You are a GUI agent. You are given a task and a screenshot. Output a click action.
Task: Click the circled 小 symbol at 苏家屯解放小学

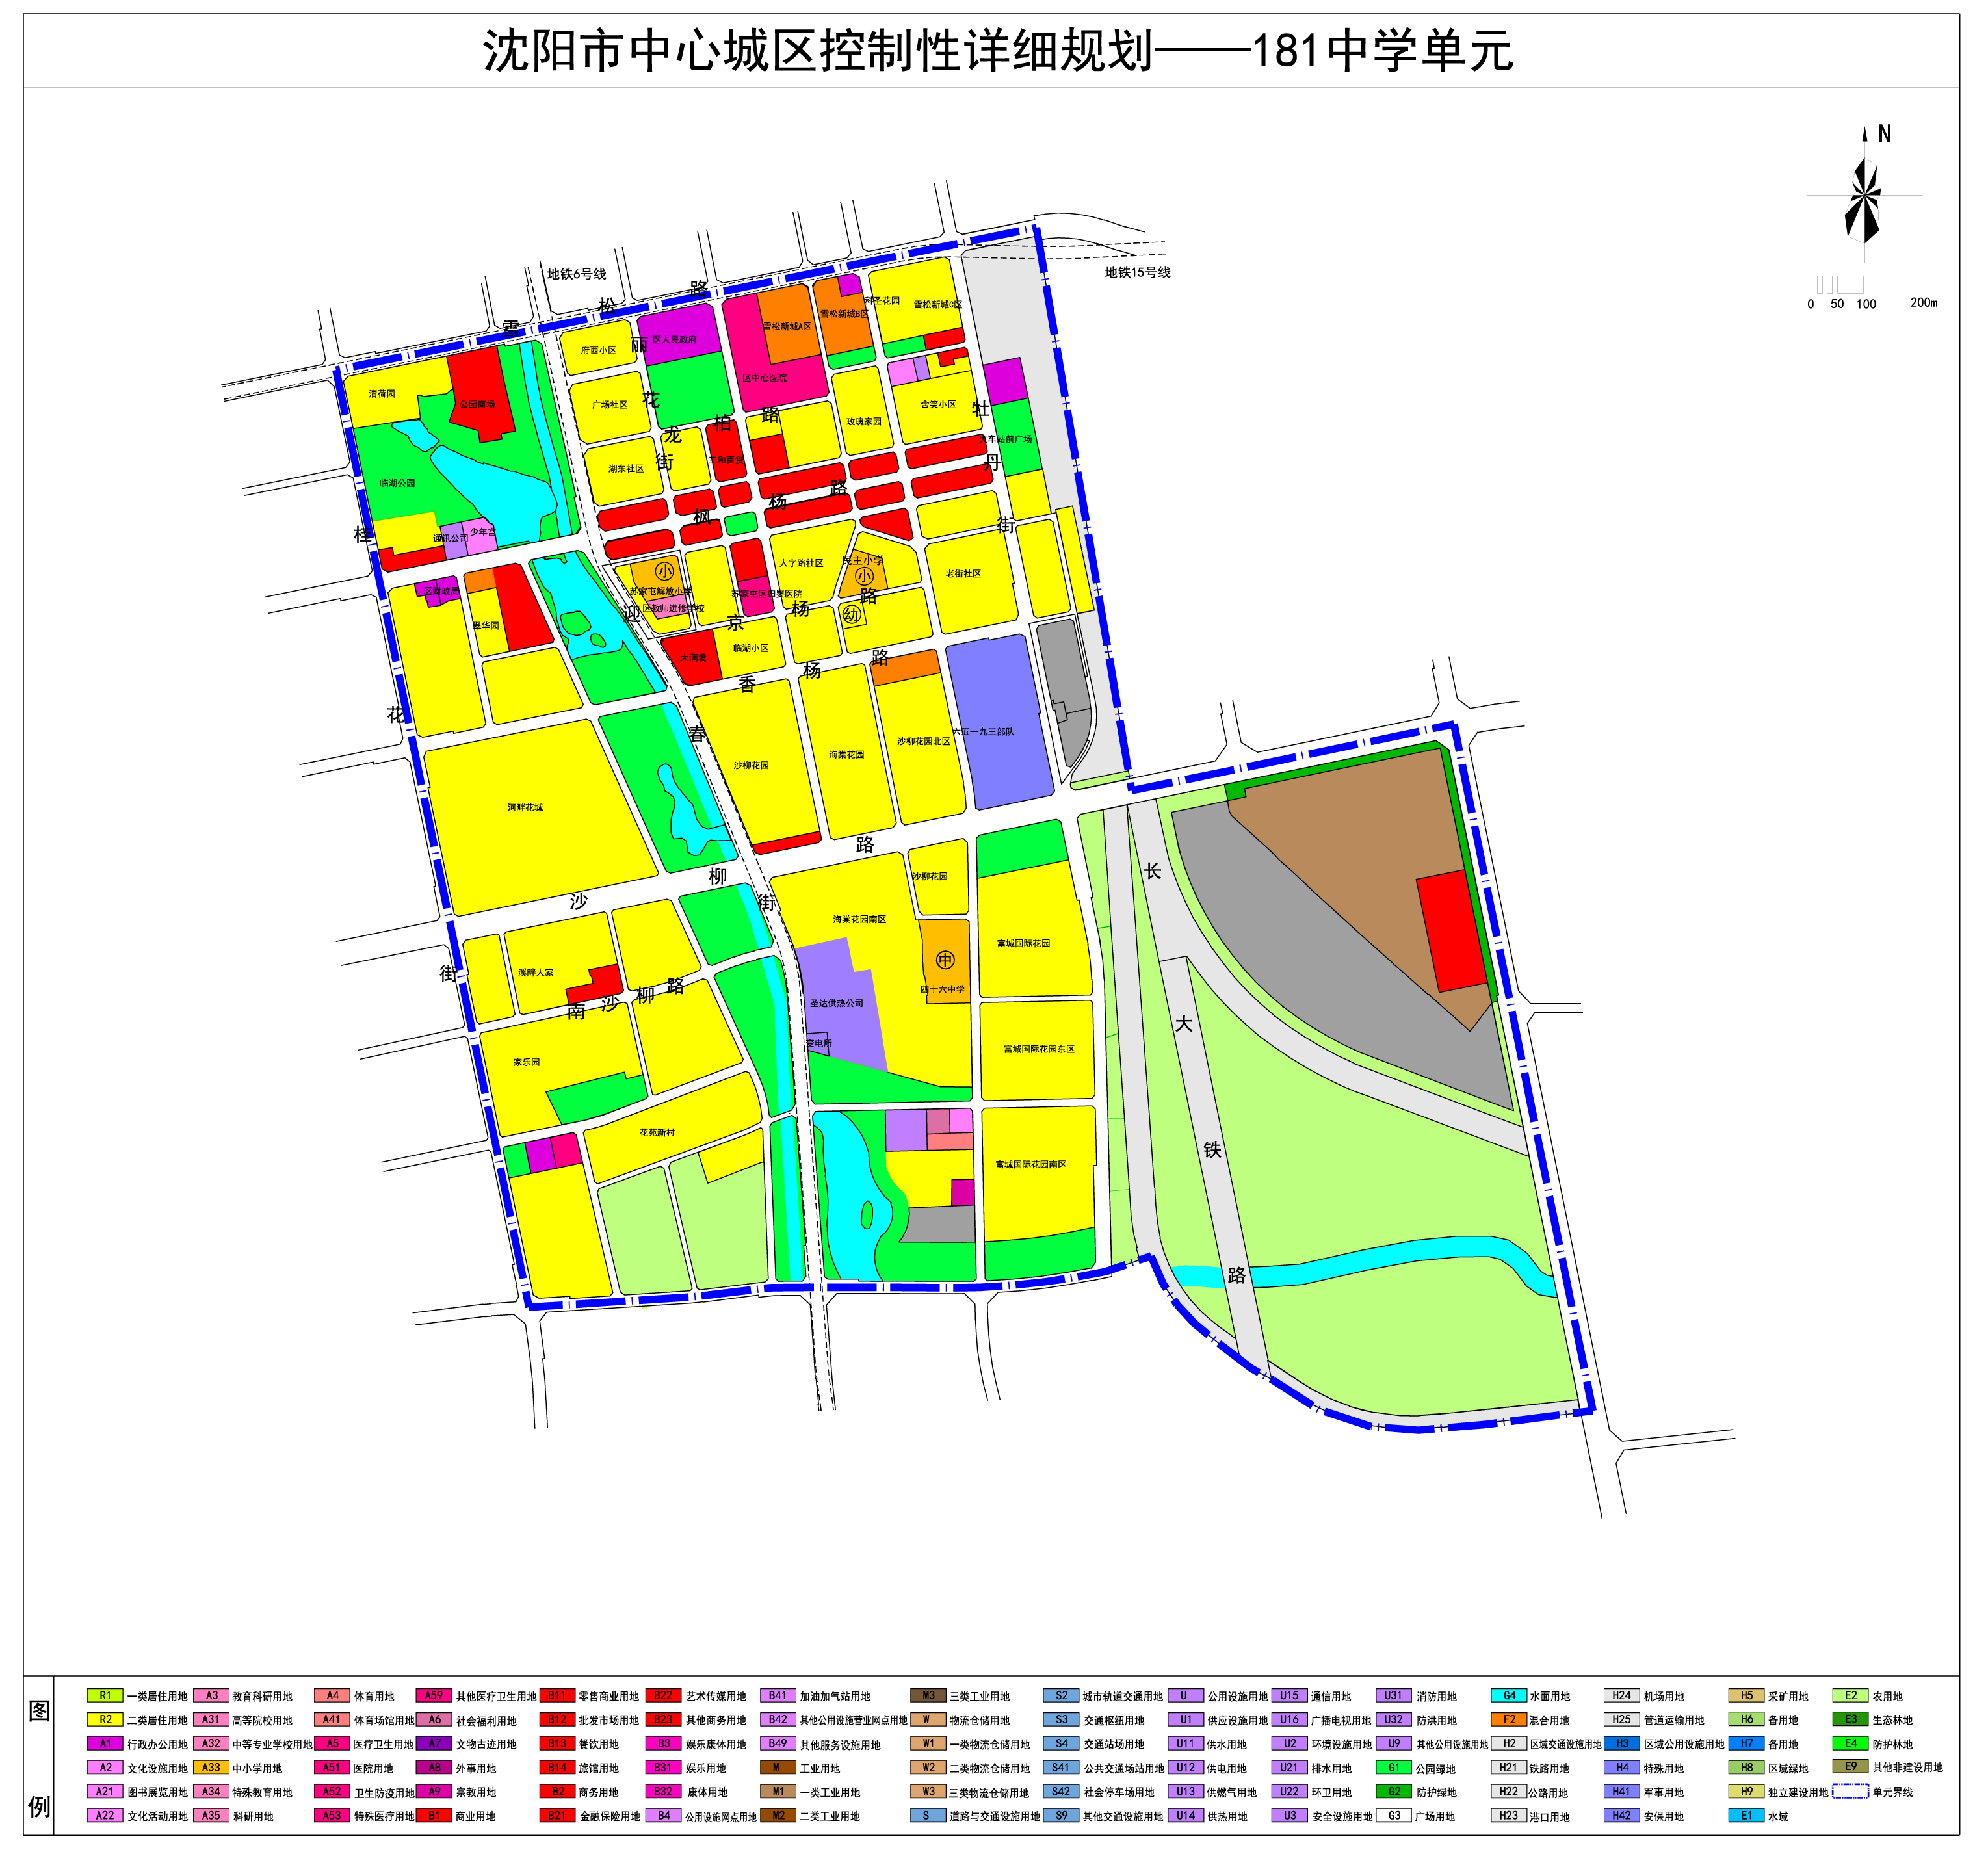[664, 571]
